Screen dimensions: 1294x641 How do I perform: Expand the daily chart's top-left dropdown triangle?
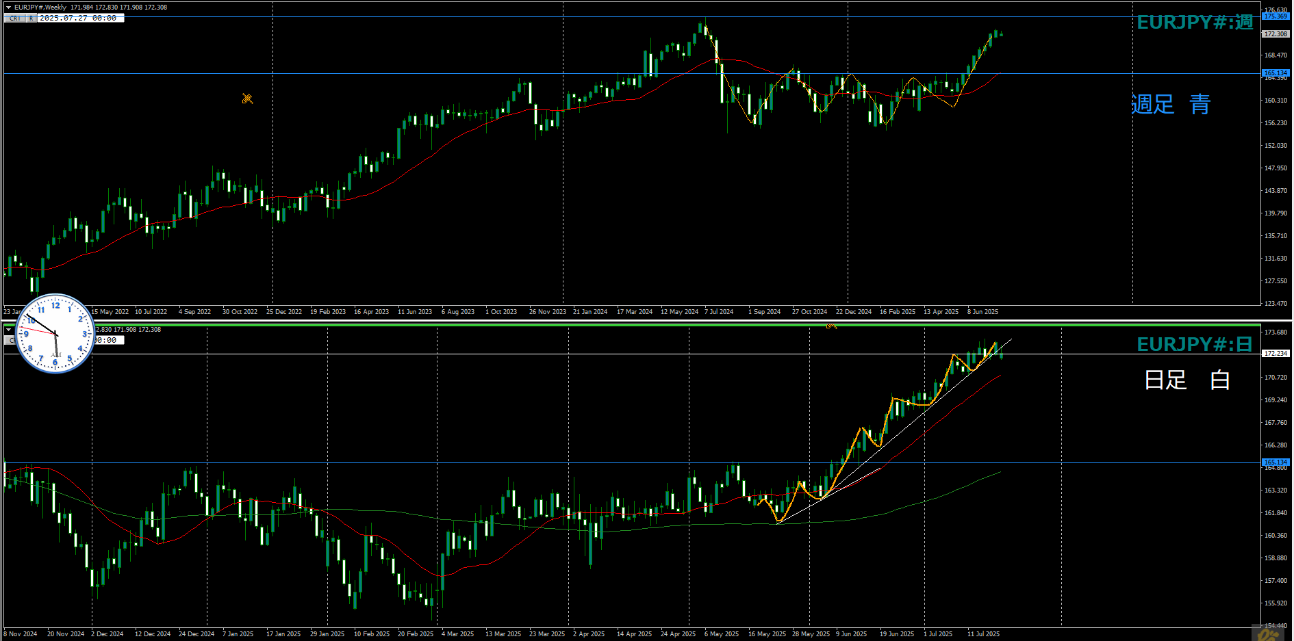click(8, 330)
